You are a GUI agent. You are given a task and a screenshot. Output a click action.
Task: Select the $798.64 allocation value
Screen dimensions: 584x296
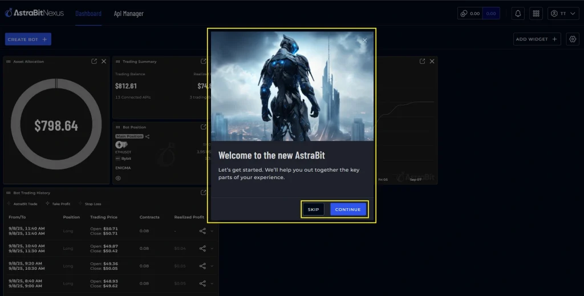click(x=56, y=126)
